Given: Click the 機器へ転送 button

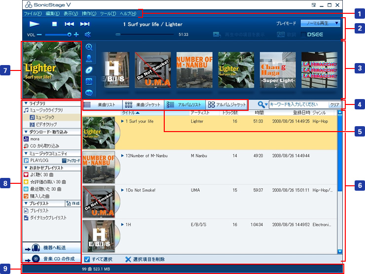Looking at the screenshot, I should tap(51, 247).
